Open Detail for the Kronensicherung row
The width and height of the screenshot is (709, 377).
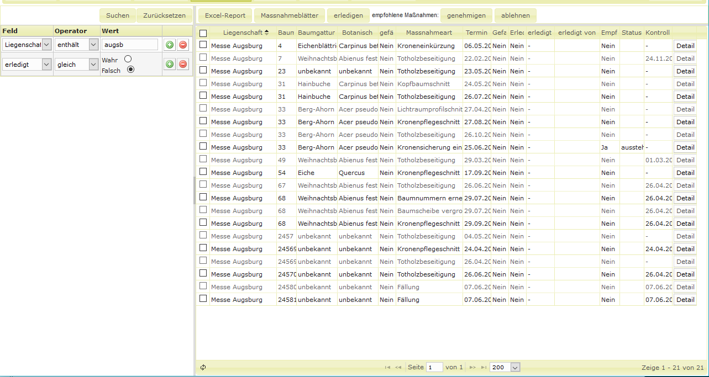pos(685,147)
